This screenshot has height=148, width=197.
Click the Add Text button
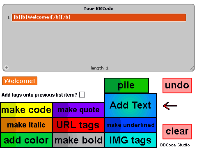click(131, 105)
